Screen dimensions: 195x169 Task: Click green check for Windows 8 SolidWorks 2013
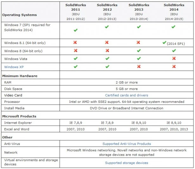(x=139, y=51)
